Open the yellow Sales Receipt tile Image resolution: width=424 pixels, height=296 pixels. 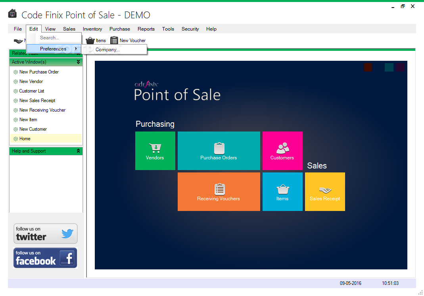pyautogui.click(x=325, y=192)
